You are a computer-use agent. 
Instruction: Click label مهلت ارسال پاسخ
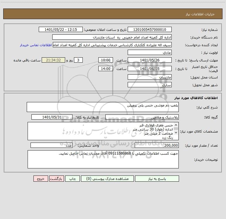[x=203, y=60]
